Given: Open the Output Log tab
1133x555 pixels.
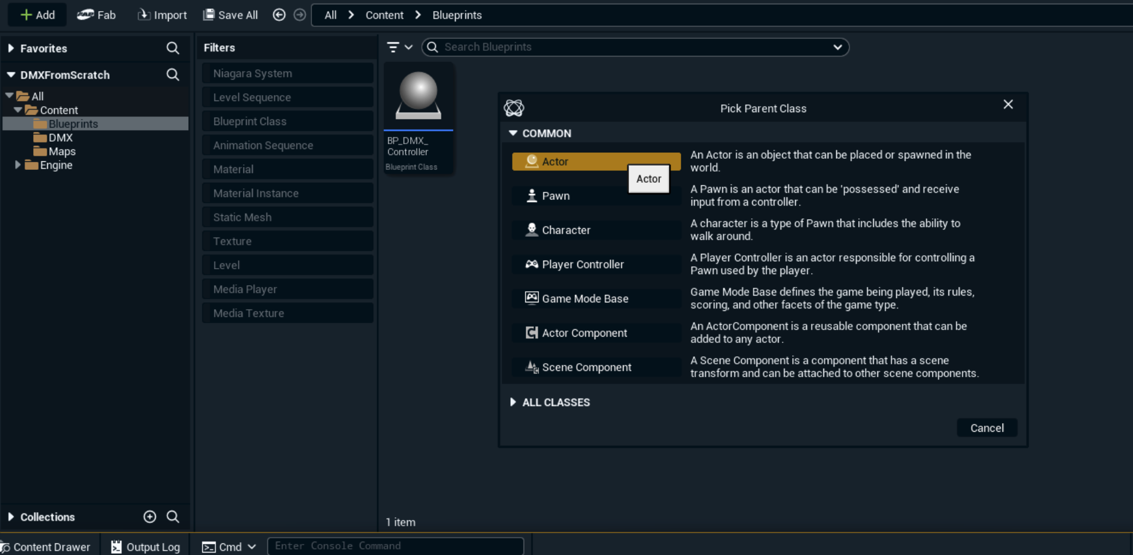Looking at the screenshot, I should (x=145, y=546).
